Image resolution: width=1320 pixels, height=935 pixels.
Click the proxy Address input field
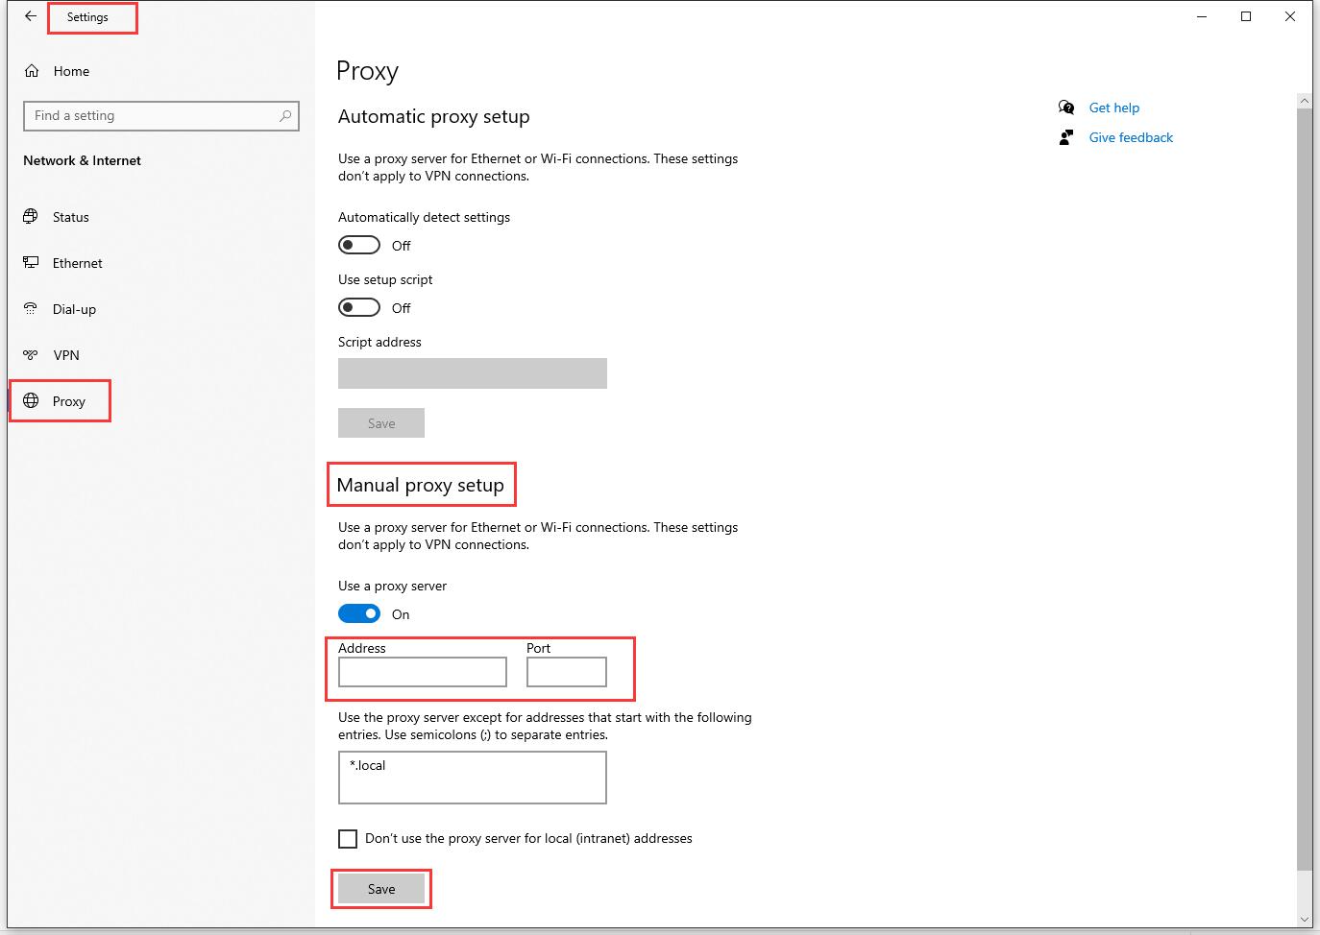point(423,672)
